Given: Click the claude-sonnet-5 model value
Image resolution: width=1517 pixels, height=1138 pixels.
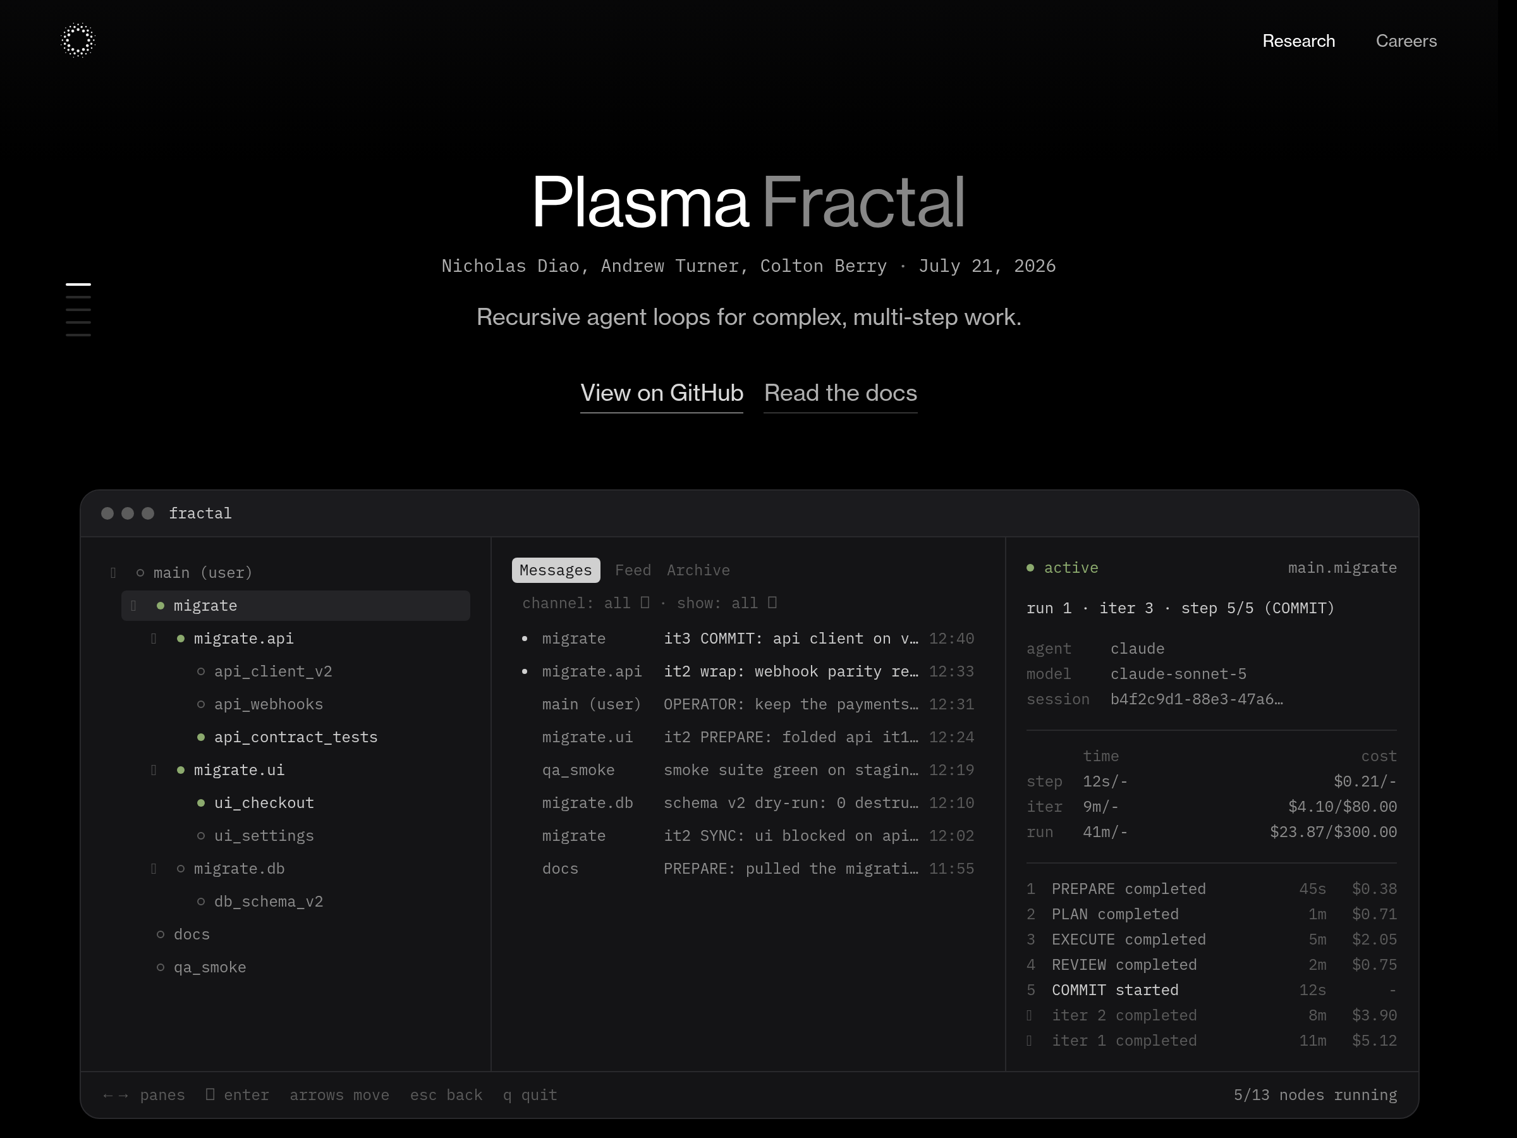Looking at the screenshot, I should click(x=1178, y=675).
